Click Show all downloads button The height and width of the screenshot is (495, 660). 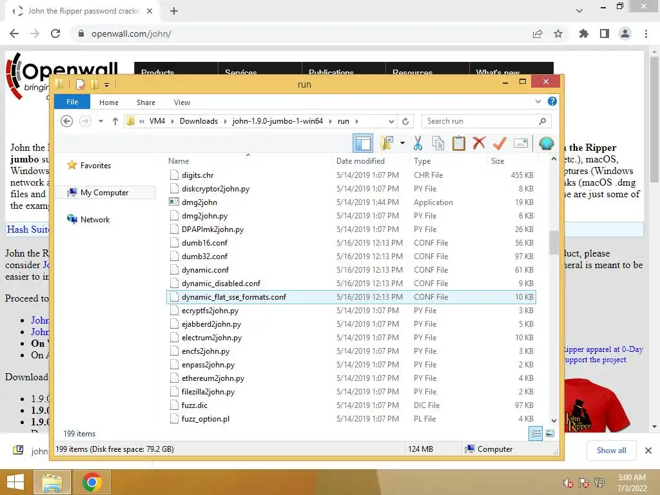[x=611, y=451]
